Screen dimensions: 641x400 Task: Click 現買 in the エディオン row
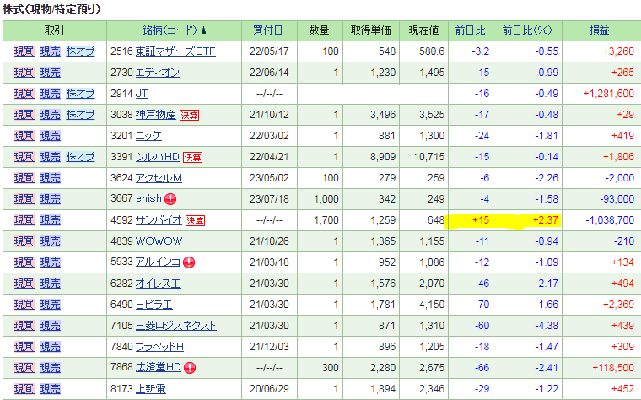(x=24, y=73)
